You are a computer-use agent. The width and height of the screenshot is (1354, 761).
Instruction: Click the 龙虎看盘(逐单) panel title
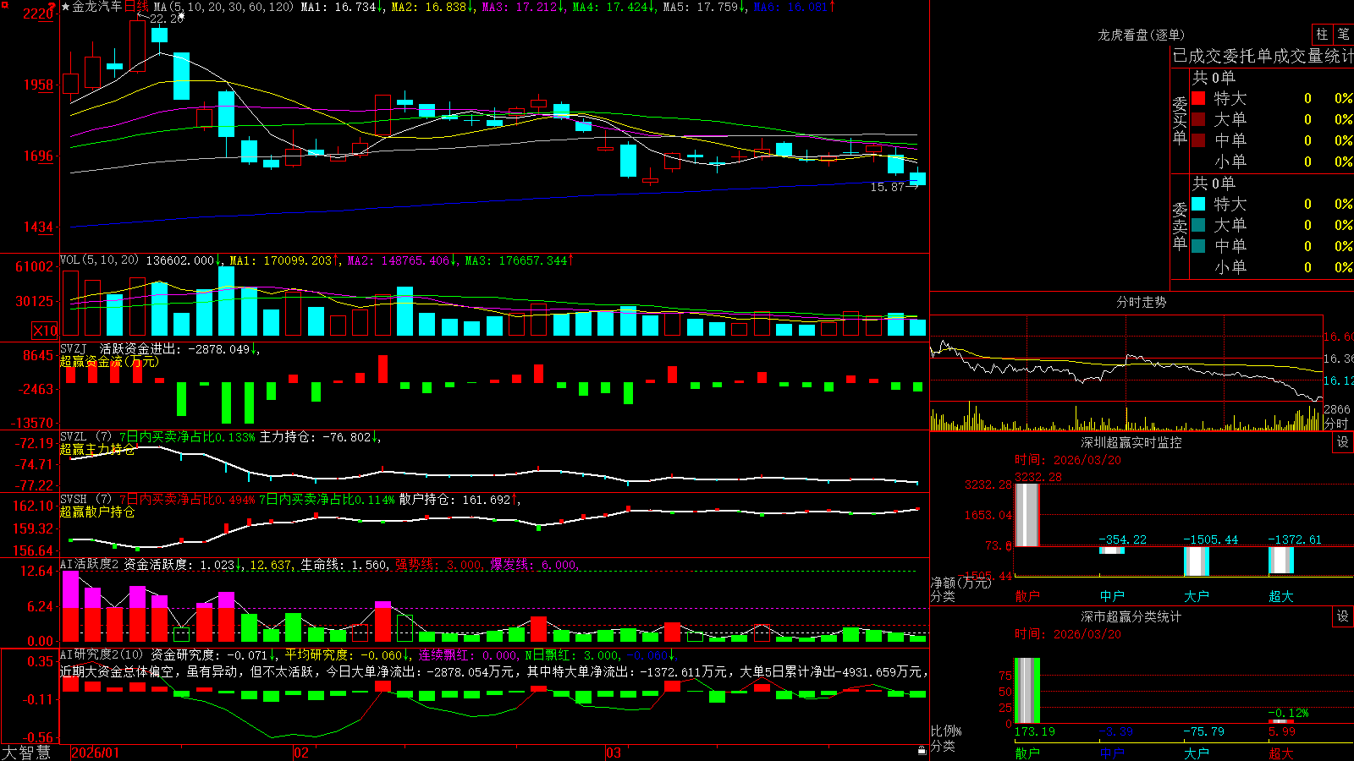1142,35
